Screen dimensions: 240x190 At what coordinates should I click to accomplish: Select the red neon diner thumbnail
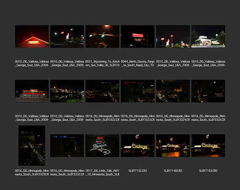[32, 91]
